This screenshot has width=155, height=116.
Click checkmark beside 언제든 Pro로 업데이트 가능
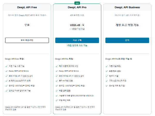click(6, 91)
